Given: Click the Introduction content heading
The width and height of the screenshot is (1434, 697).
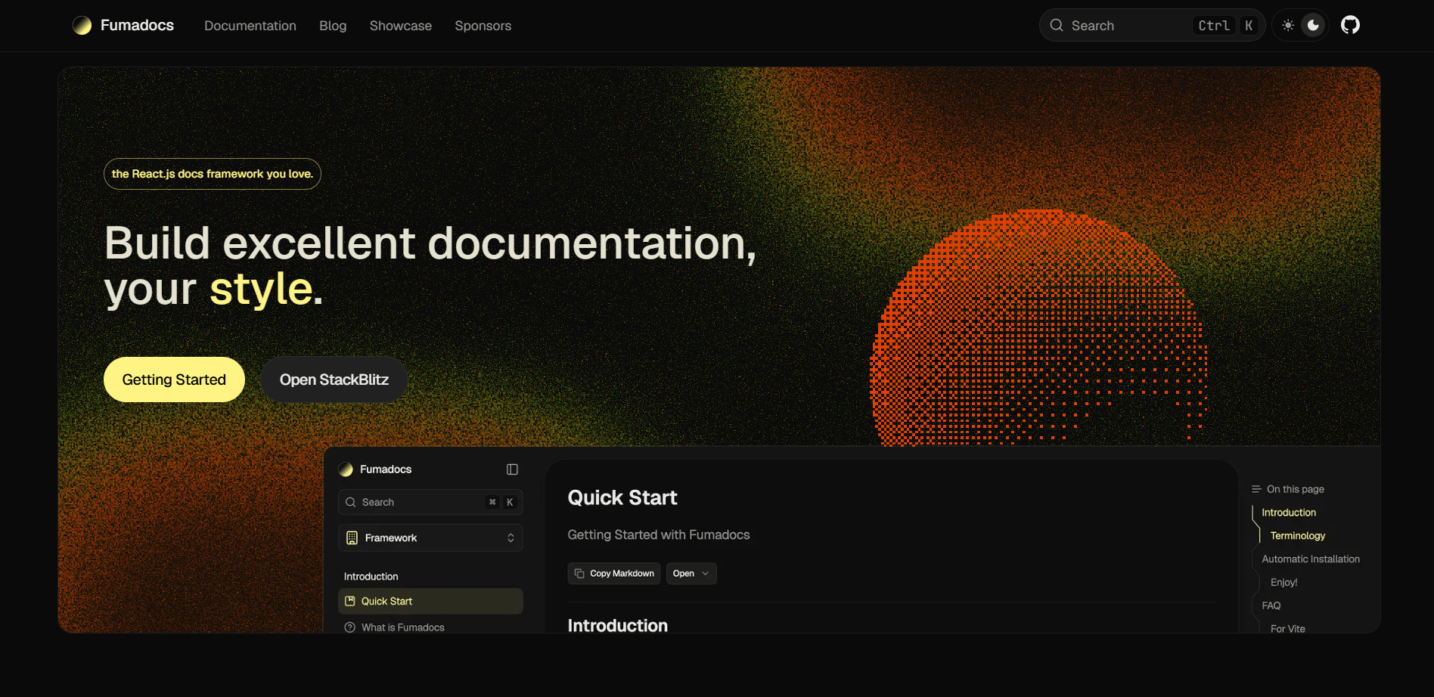Looking at the screenshot, I should pyautogui.click(x=618, y=625).
